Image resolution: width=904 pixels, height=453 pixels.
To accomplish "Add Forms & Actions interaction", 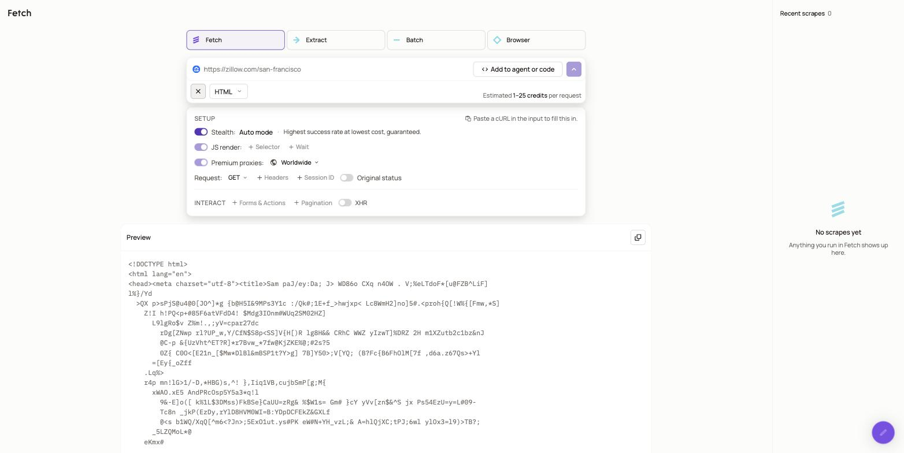I will [259, 203].
